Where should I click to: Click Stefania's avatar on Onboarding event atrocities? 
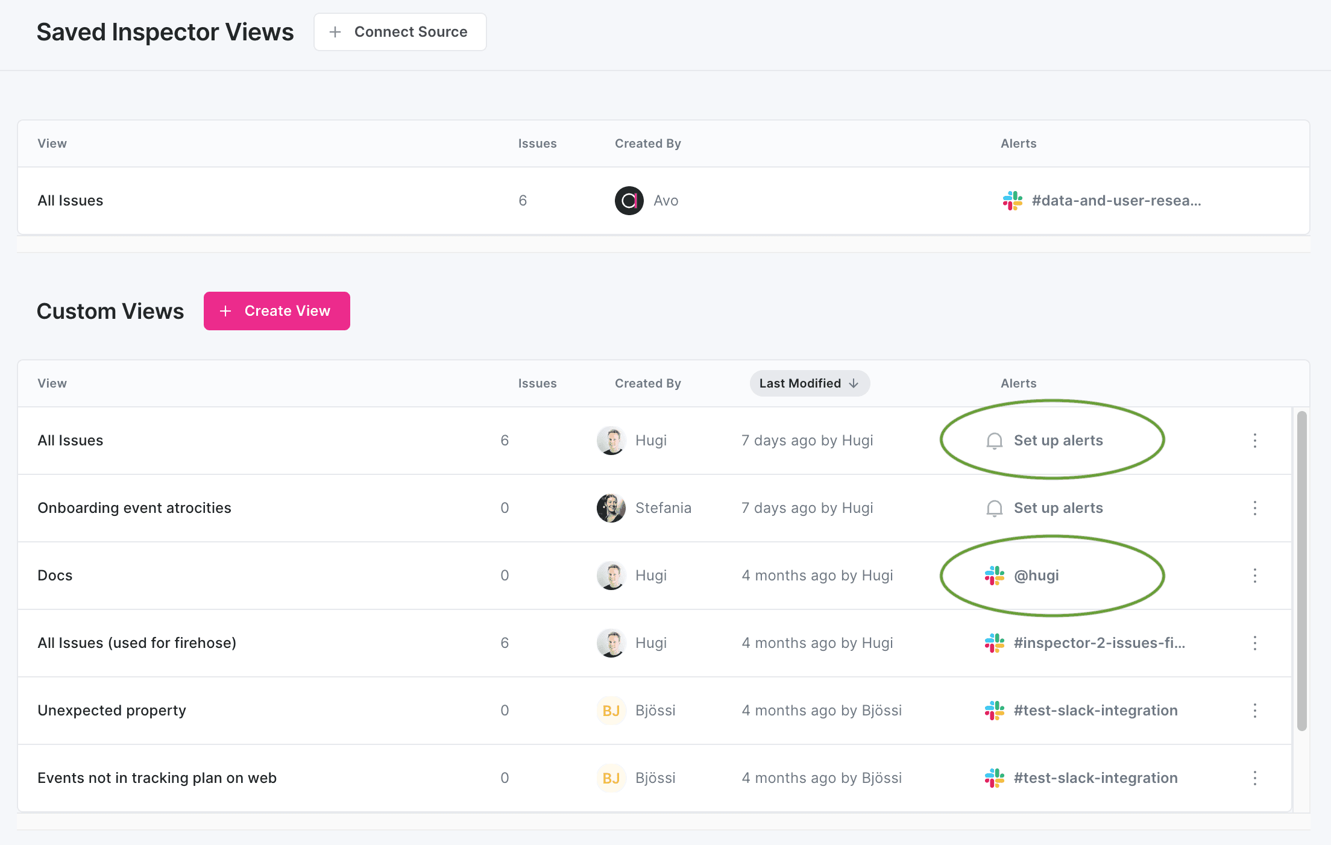pyautogui.click(x=611, y=508)
